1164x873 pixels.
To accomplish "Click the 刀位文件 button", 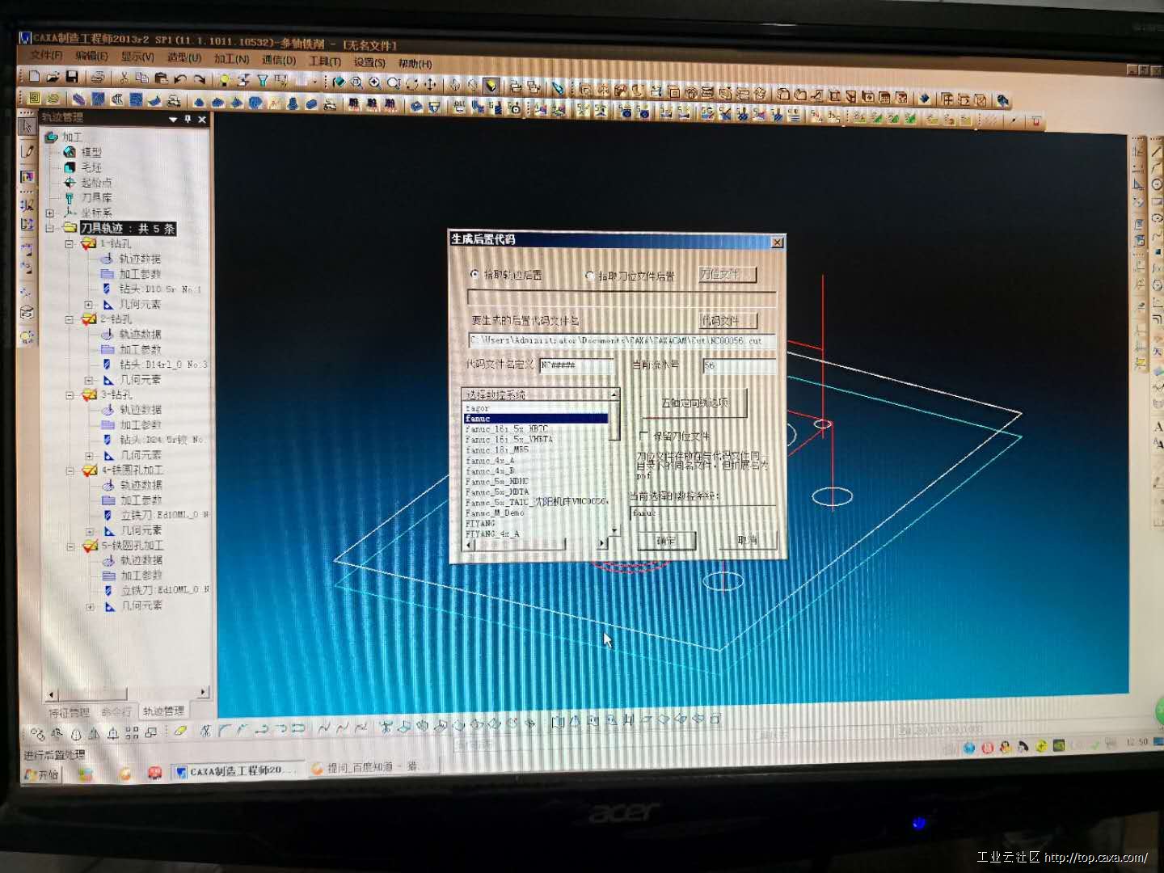I will click(727, 274).
